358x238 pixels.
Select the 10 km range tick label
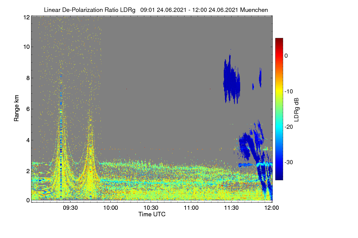26,47
